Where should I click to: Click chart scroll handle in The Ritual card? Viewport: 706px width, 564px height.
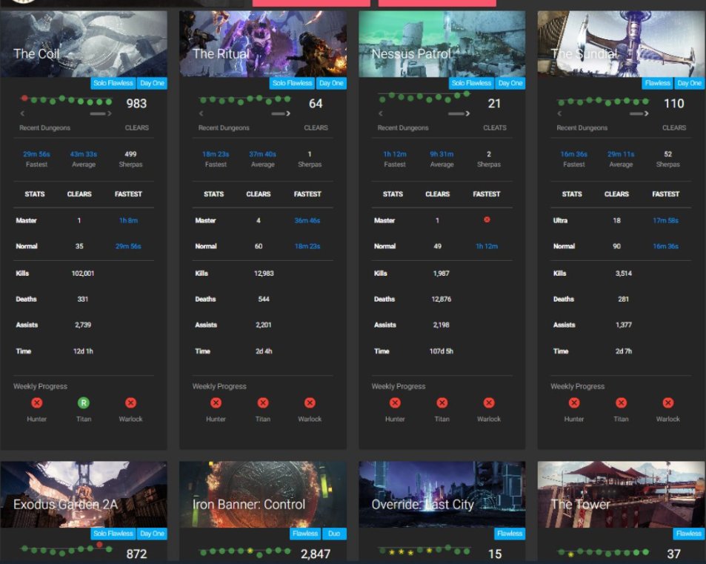pos(278,114)
